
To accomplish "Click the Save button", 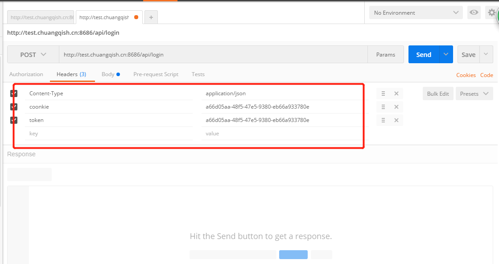I will coord(468,54).
